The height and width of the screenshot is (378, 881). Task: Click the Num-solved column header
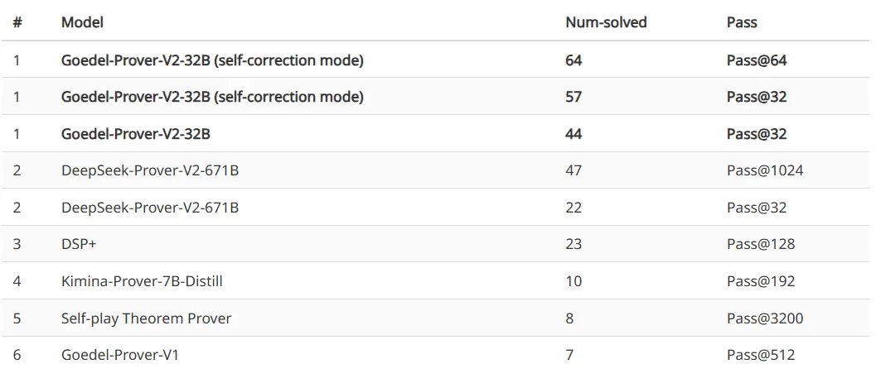click(x=606, y=22)
